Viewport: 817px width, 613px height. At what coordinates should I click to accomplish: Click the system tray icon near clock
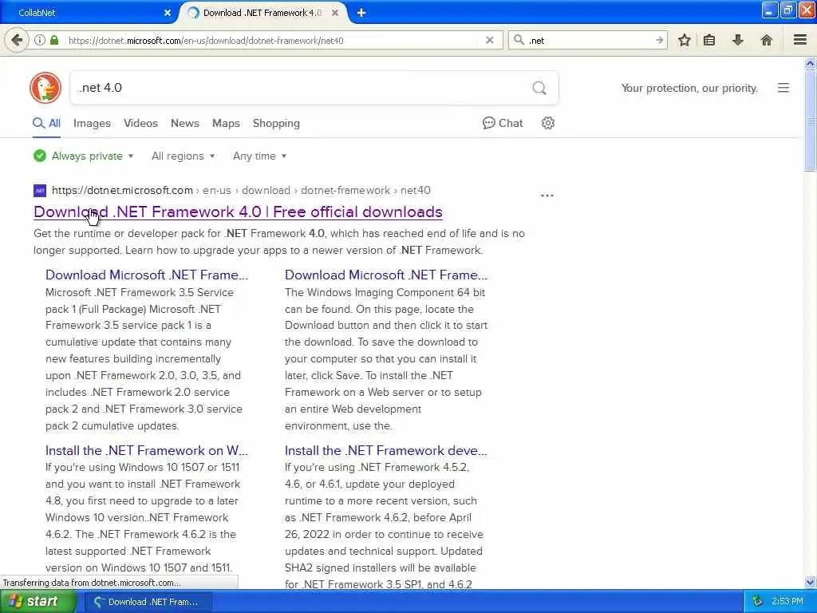(x=758, y=602)
